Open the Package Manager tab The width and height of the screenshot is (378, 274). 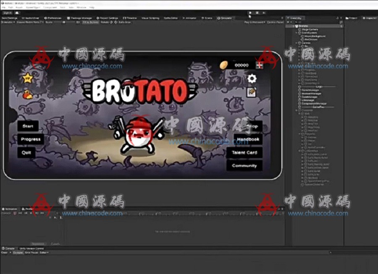tap(80, 18)
